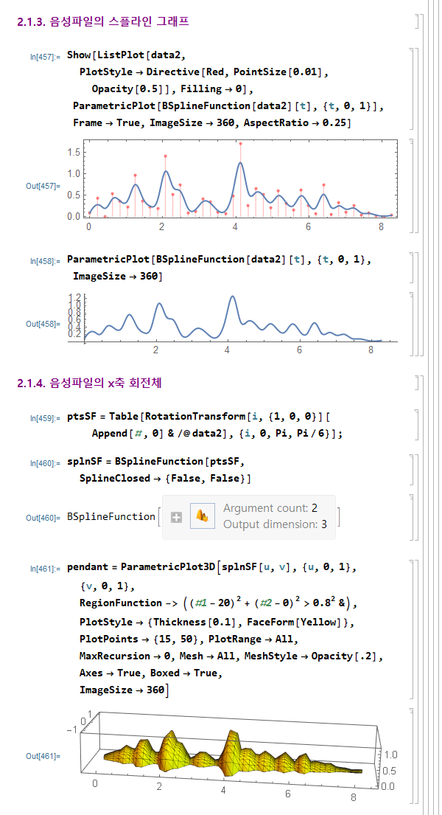Screen dimensions: 442x815
Task: Click the In[457] cell label
Action: [45, 56]
